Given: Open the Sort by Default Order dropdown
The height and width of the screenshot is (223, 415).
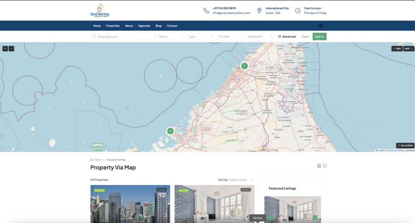Looking at the screenshot, I should point(241,180).
